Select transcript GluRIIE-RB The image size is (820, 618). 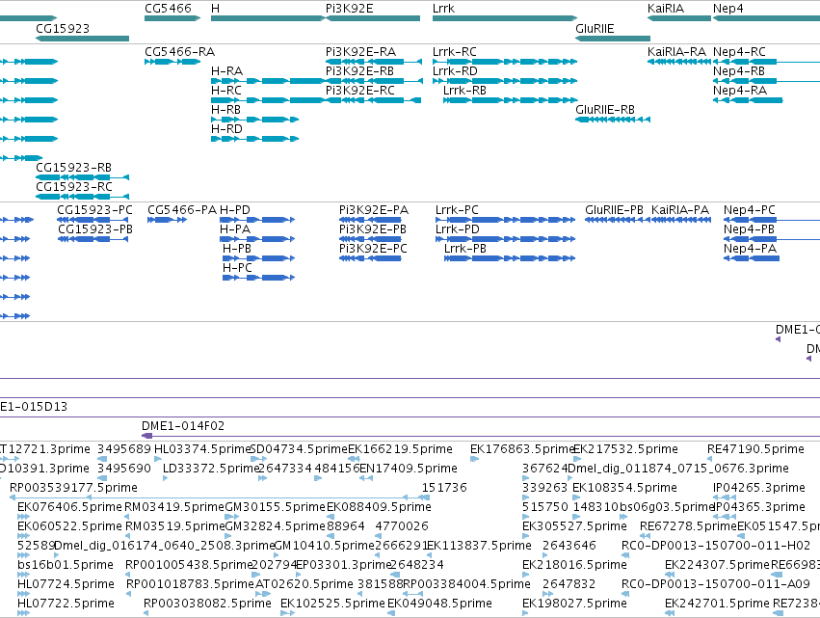pyautogui.click(x=613, y=120)
